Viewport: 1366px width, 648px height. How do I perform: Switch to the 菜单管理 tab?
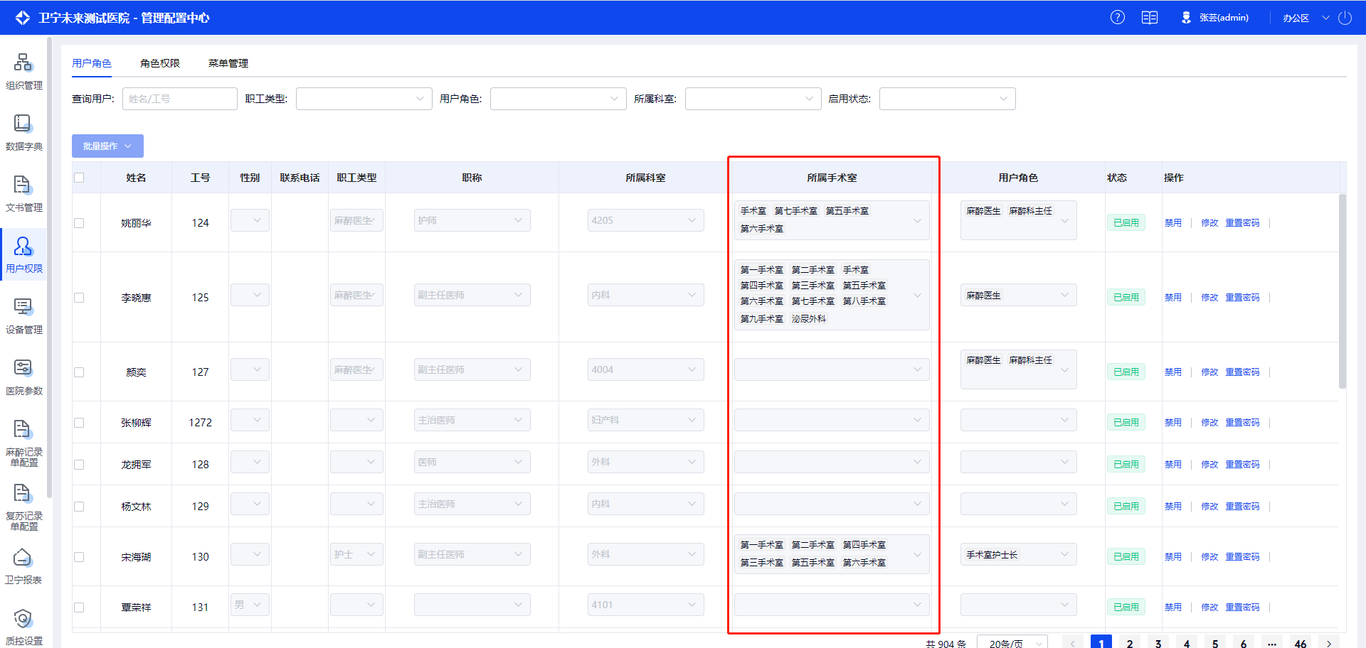point(228,63)
